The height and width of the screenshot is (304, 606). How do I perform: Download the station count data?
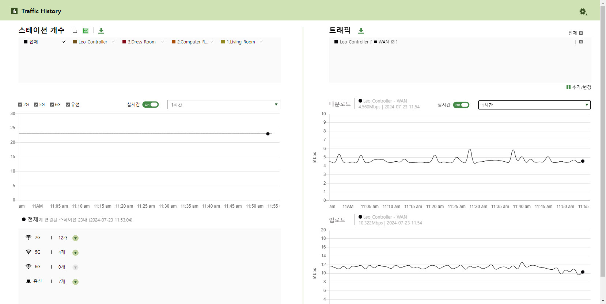tap(101, 31)
